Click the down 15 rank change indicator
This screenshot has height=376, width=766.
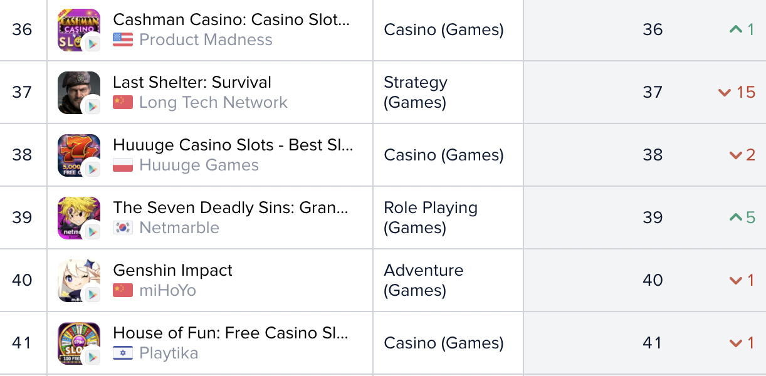coord(737,92)
